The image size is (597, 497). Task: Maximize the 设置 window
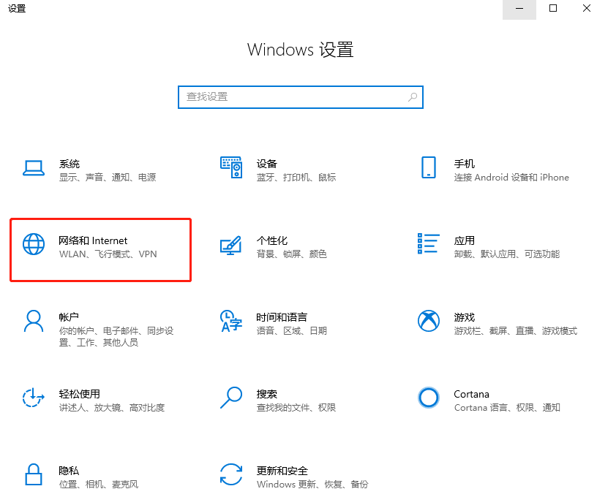coord(553,10)
